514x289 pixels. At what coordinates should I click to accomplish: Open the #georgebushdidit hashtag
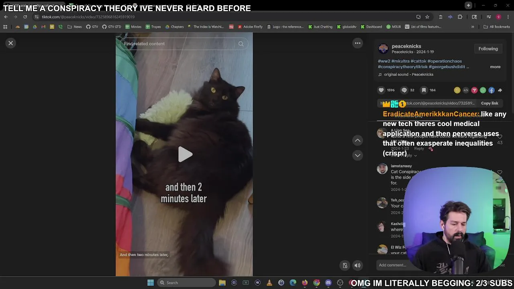point(447,67)
